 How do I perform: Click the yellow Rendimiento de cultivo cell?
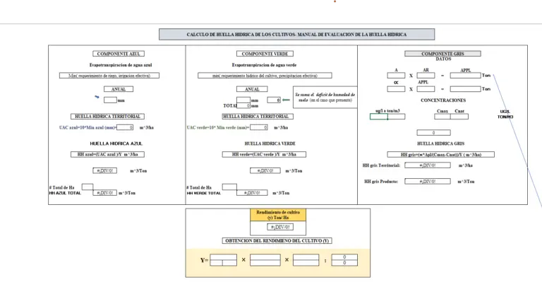[278, 215]
